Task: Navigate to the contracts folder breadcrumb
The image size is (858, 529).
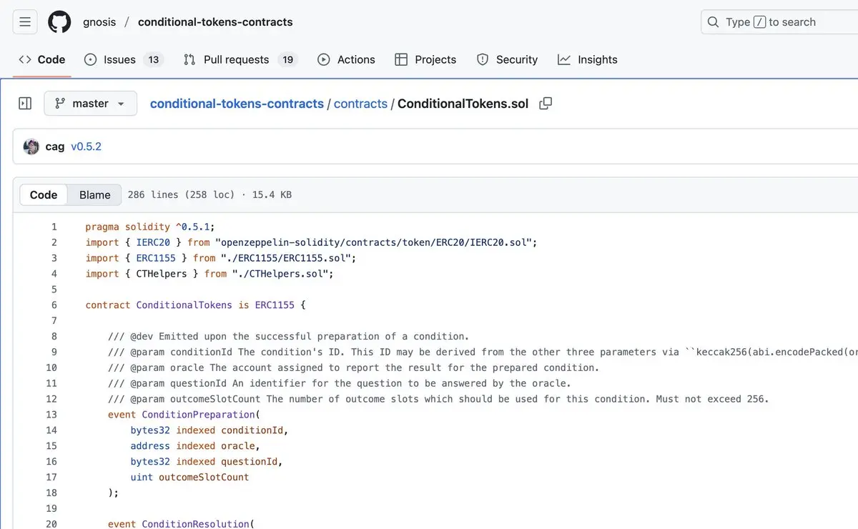Action: pyautogui.click(x=360, y=104)
